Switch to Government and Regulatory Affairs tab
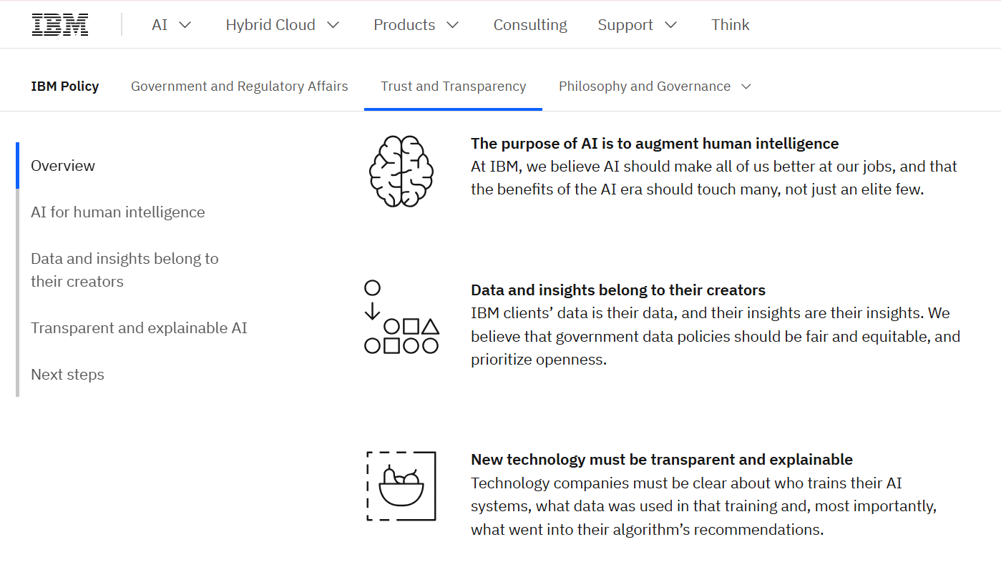The width and height of the screenshot is (1001, 582). tap(239, 87)
